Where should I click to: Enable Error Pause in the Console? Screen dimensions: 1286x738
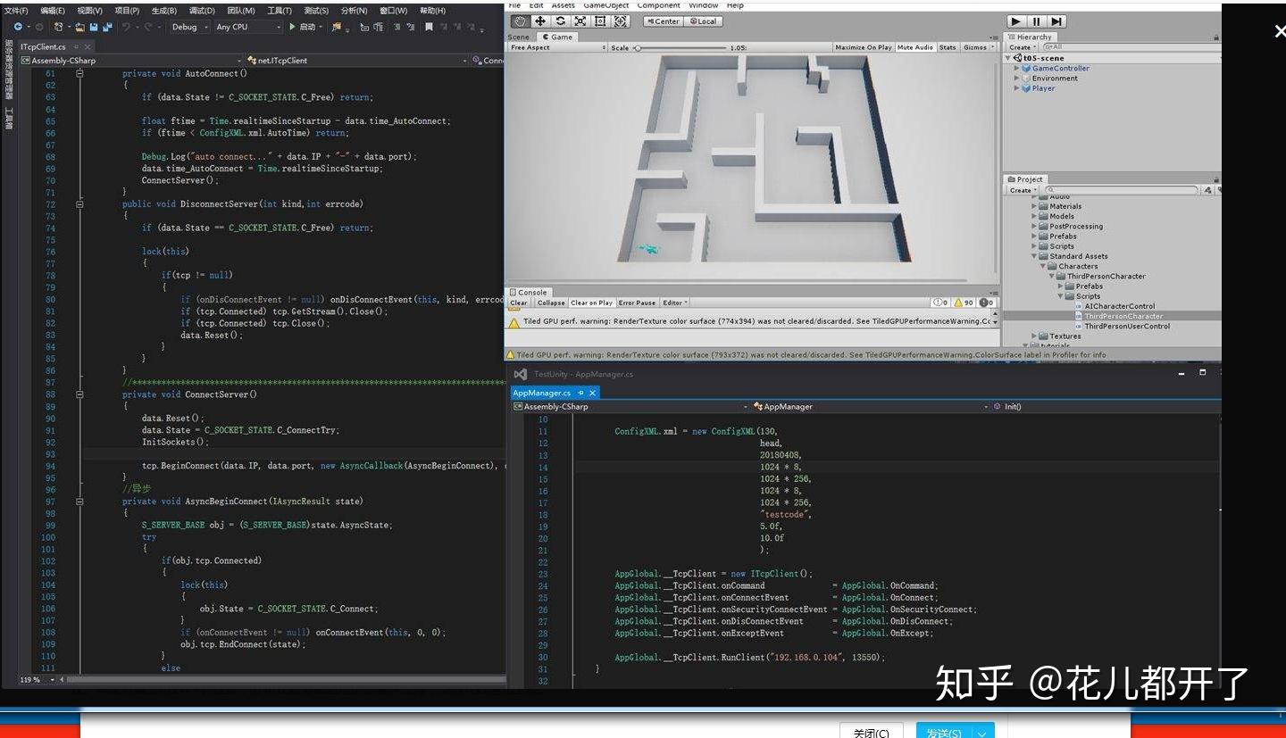point(637,303)
